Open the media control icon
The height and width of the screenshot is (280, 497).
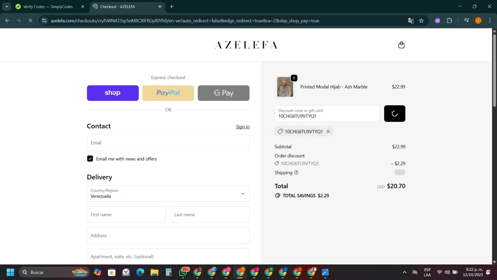point(467,21)
